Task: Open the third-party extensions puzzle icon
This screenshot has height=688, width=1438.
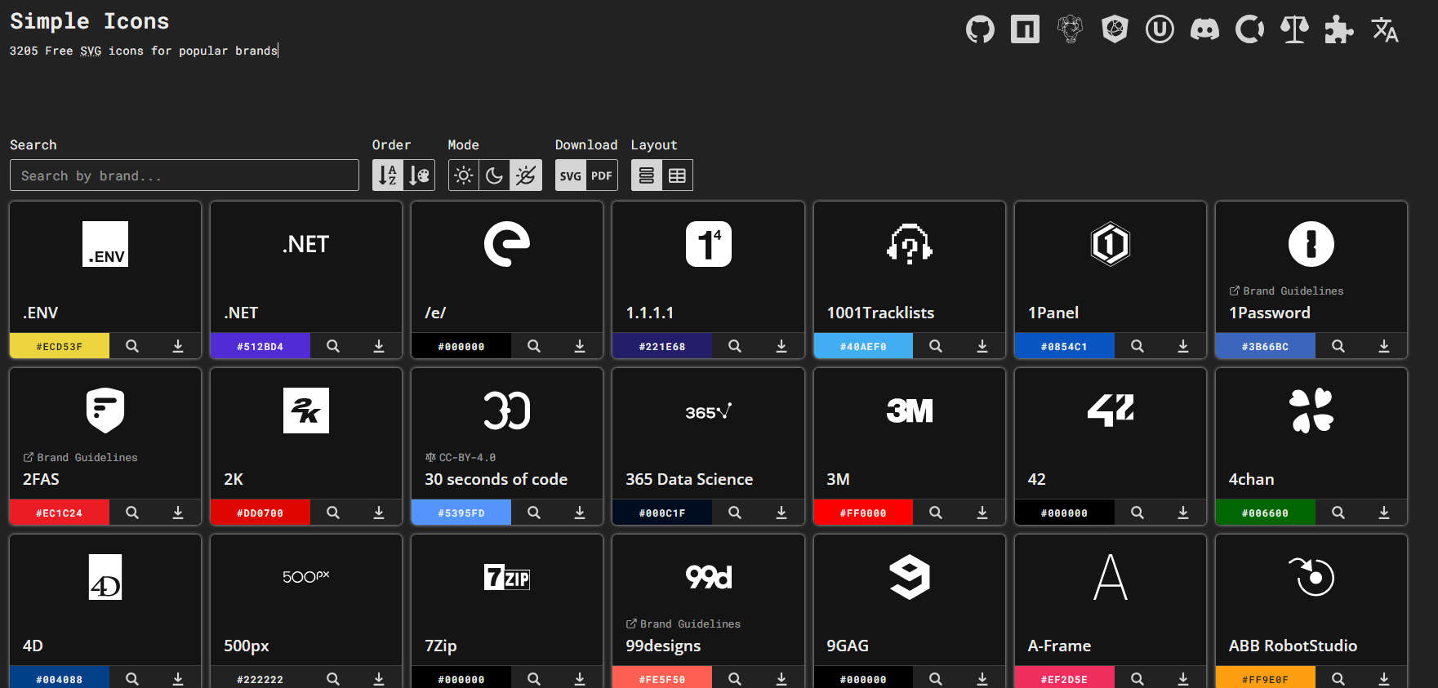Action: [1339, 30]
